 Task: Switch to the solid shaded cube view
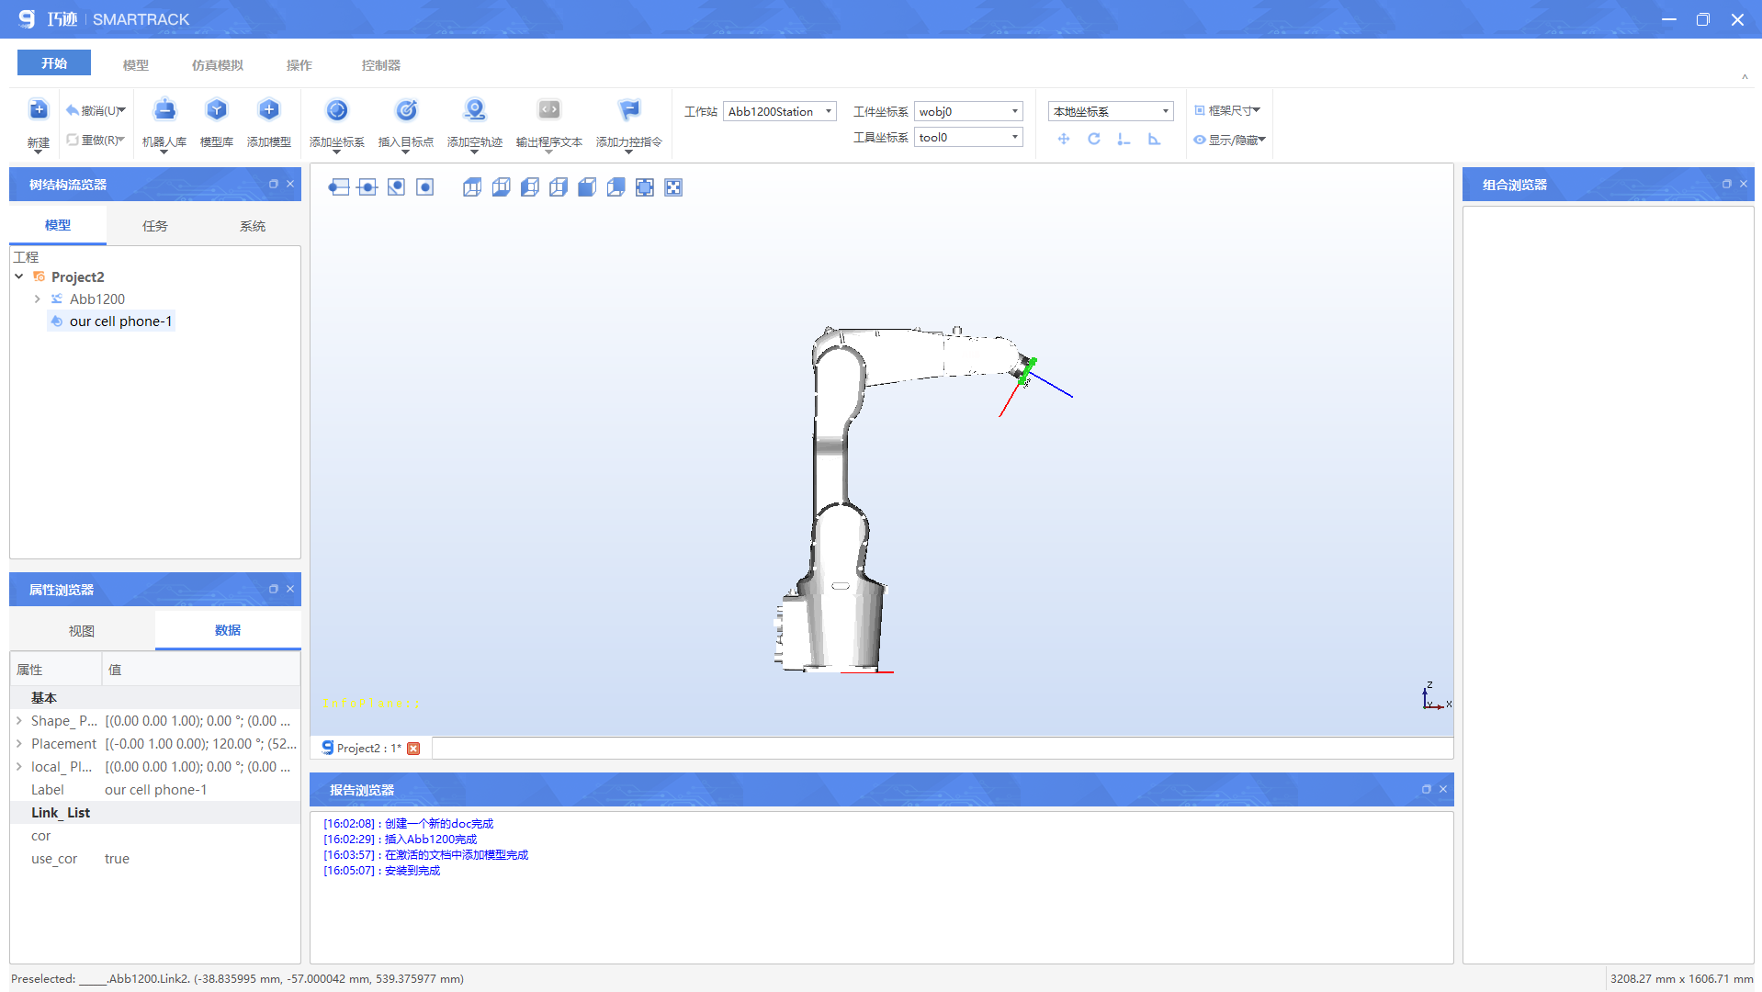click(587, 187)
